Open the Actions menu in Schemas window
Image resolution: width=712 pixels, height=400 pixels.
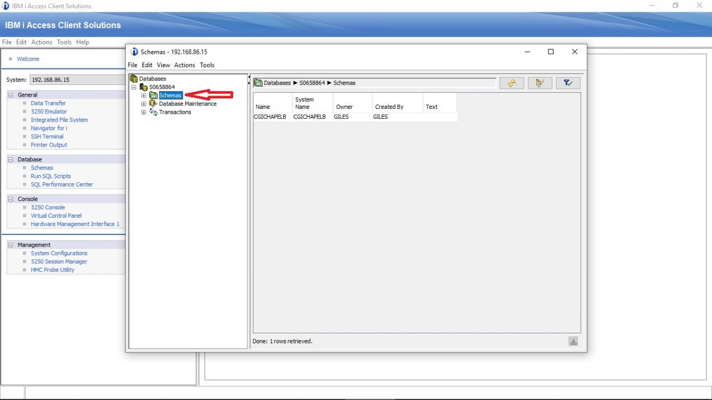[184, 65]
